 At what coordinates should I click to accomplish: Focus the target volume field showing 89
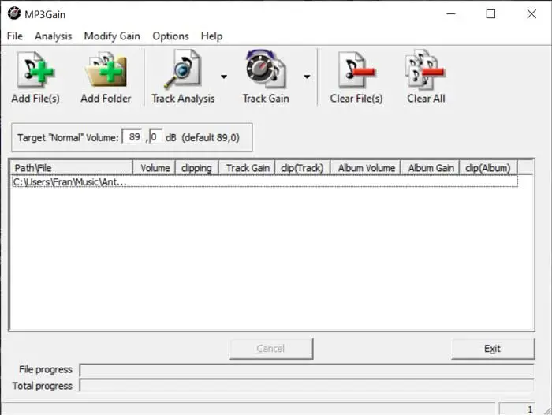pyautogui.click(x=132, y=136)
